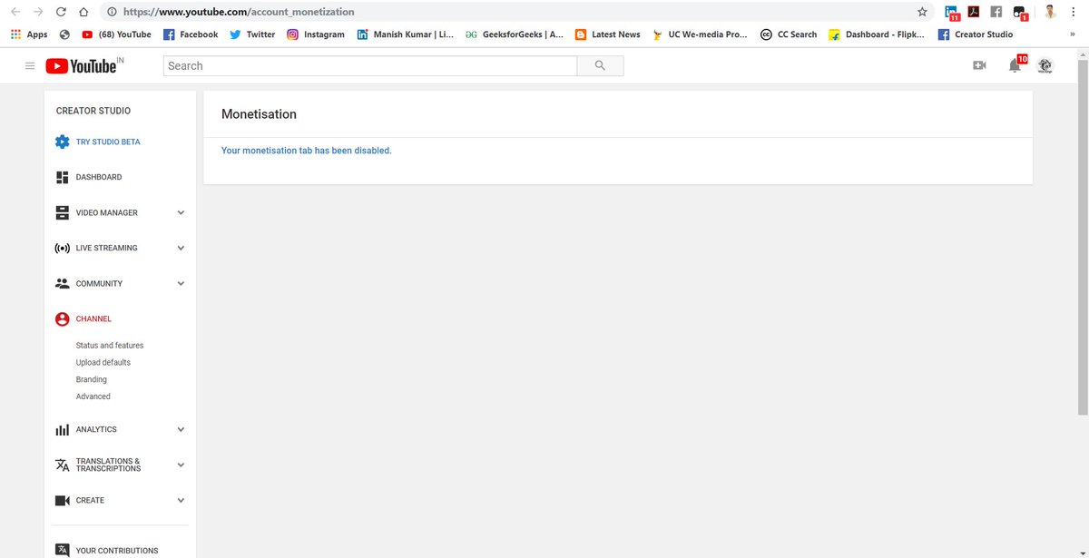Open the Branding settings
This screenshot has height=558, width=1089.
92,379
